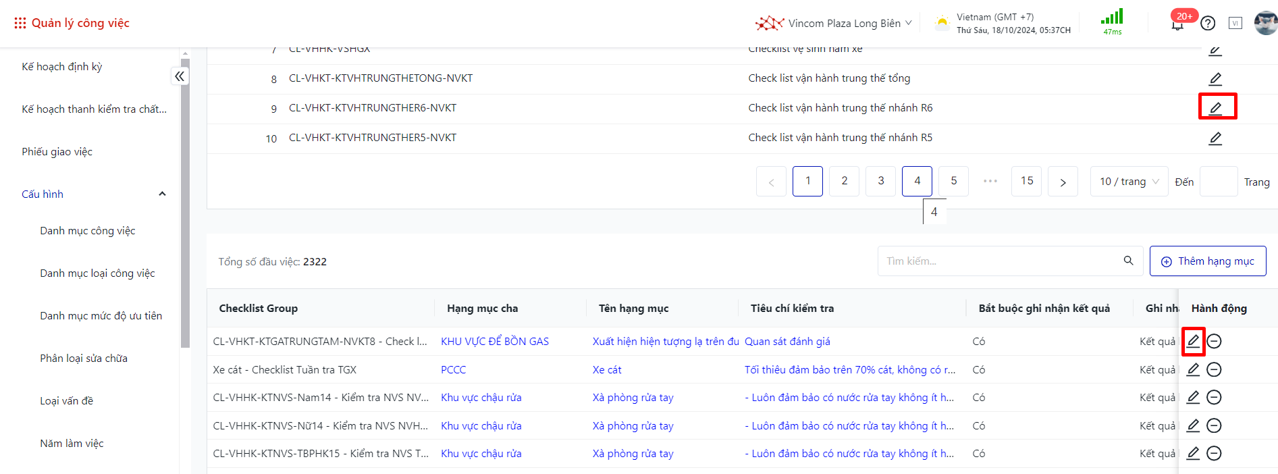Collapse the sidebar with double-chevron button
1278x474 pixels.
[x=180, y=76]
